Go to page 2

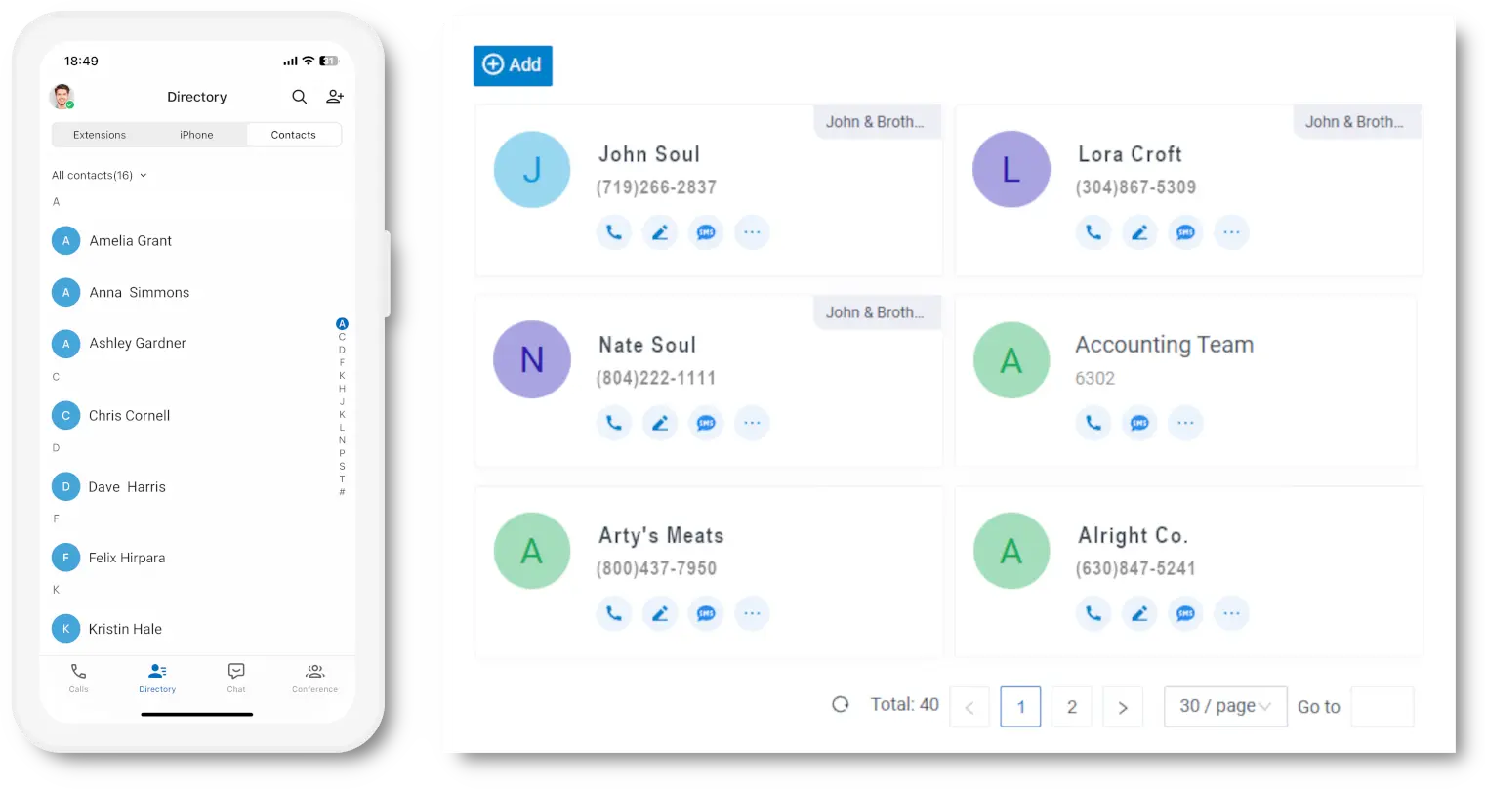(x=1072, y=707)
